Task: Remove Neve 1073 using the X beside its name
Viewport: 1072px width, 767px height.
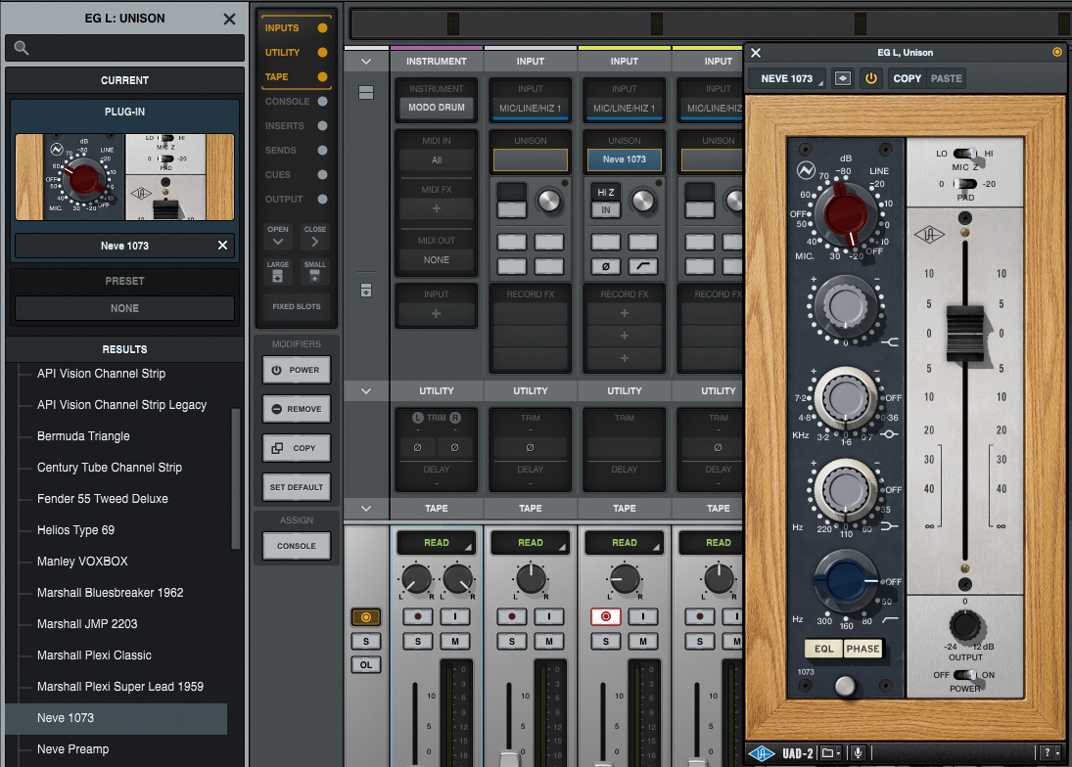Action: click(x=222, y=246)
